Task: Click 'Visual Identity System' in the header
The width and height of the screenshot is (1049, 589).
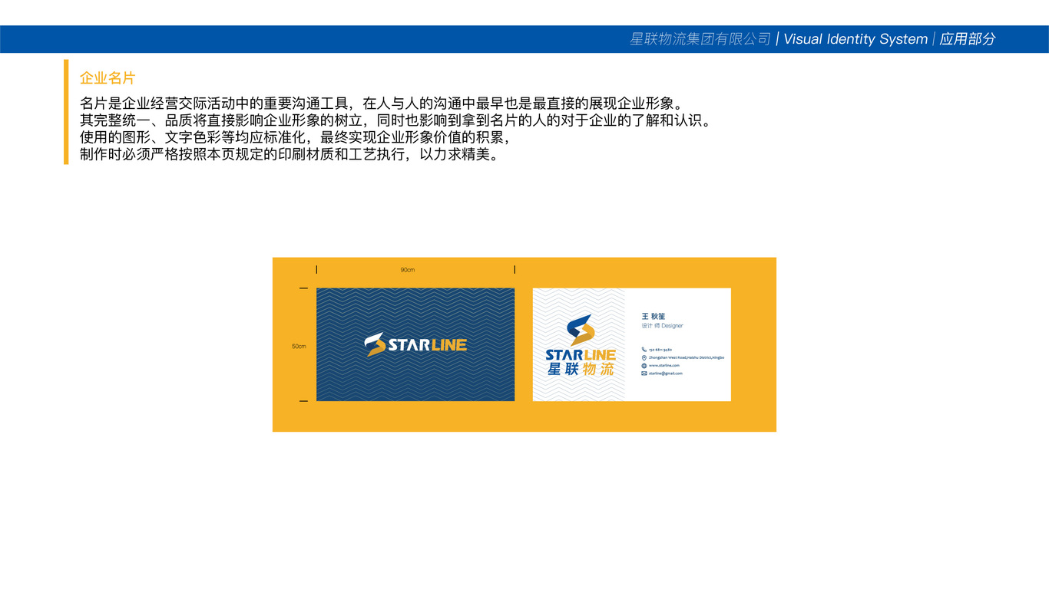Action: (x=855, y=39)
